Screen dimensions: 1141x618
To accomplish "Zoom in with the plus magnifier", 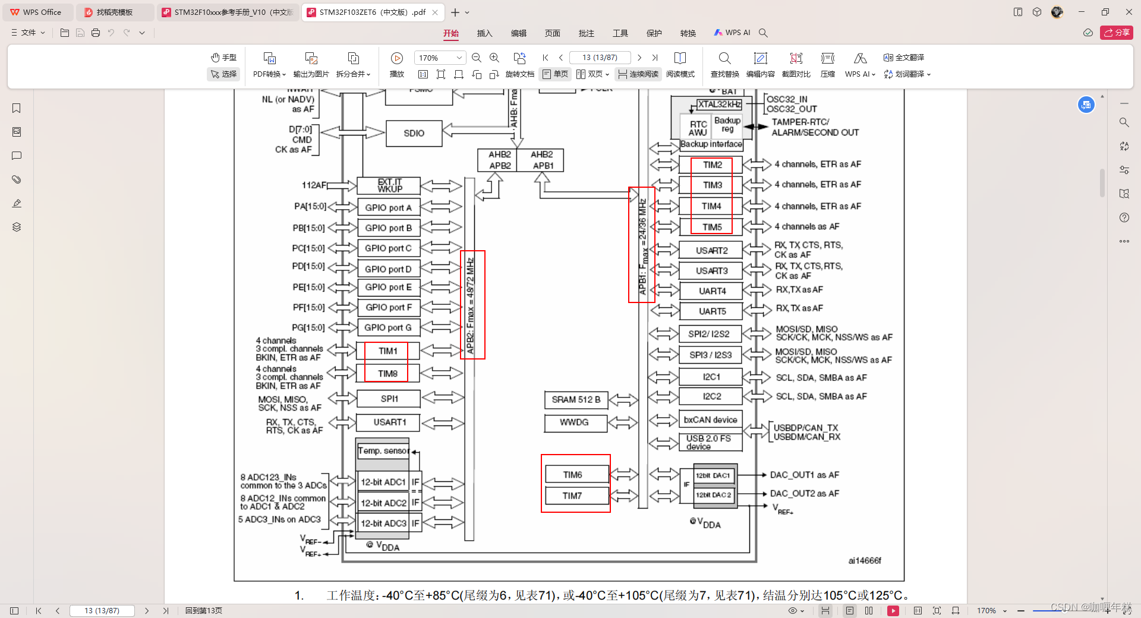I will pos(494,58).
